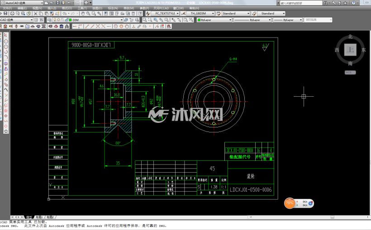Click the Open folder icon in quick access toolbar
Image resolution: width=371 pixels, height=230 pixels.
(x=52, y=3)
